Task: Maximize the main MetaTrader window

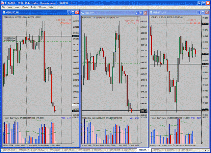Action: click(x=204, y=3)
